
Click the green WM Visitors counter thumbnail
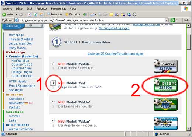coord(165,85)
